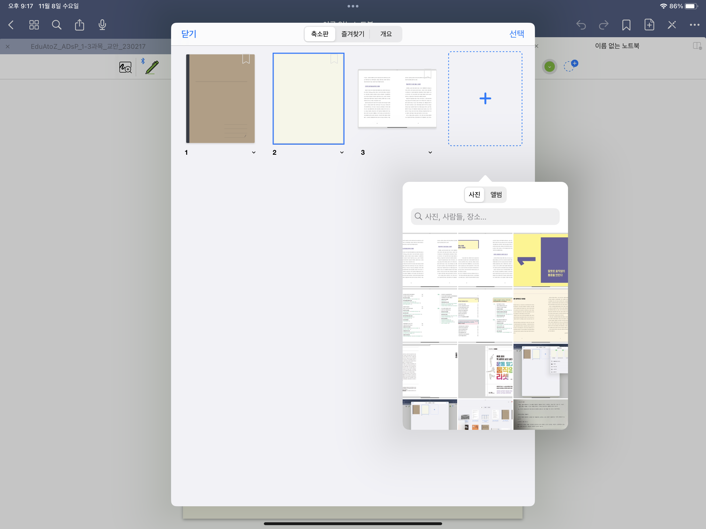Click the zoom writing tool icon
Screen dimensions: 706x529
[x=125, y=67]
